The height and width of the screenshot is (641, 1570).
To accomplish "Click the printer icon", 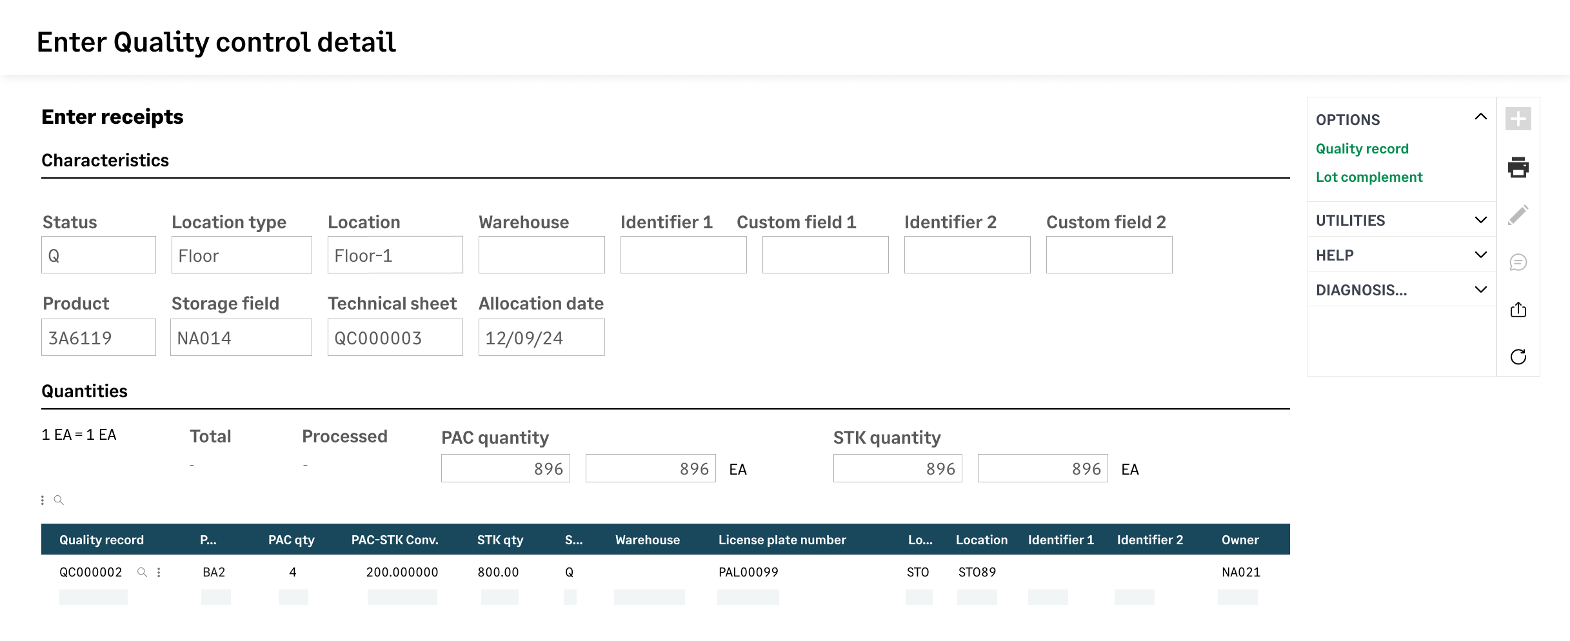I will point(1518,167).
